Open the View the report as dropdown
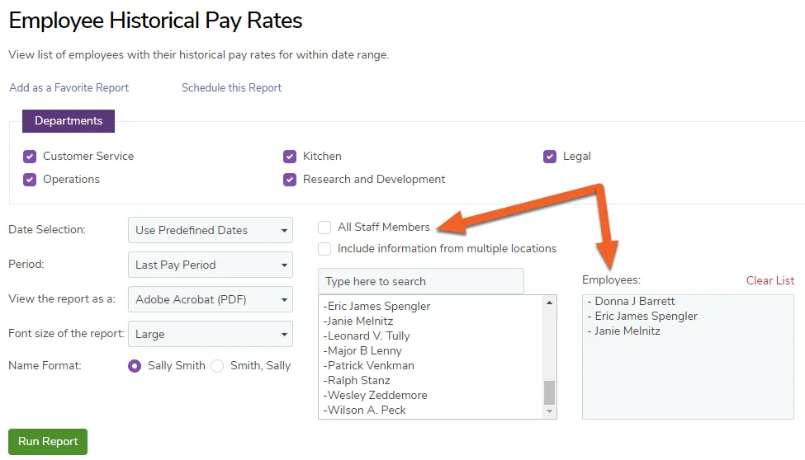Screen dimensions: 805x460 point(211,299)
